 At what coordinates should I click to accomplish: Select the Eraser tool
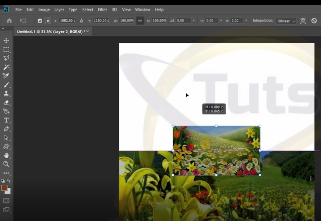tap(6, 102)
